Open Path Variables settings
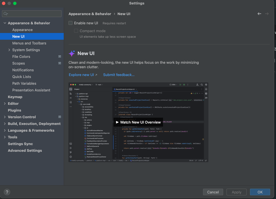The image size is (276, 199). [24, 83]
